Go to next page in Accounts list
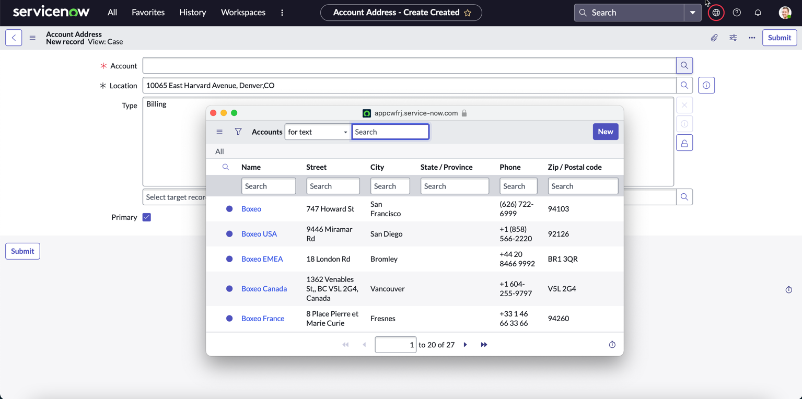 tap(466, 345)
